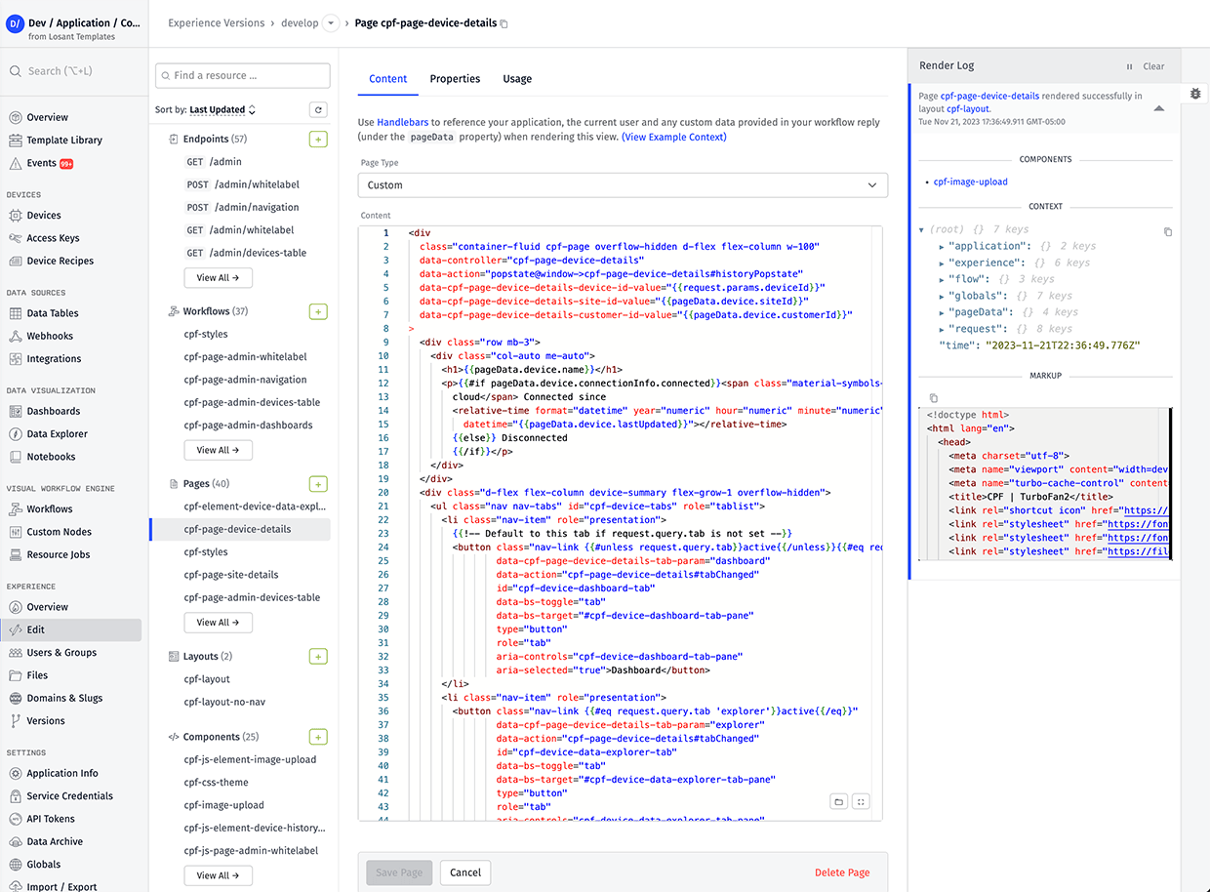Switch to the Properties tab
Viewport: 1210px width, 892px height.
(455, 79)
